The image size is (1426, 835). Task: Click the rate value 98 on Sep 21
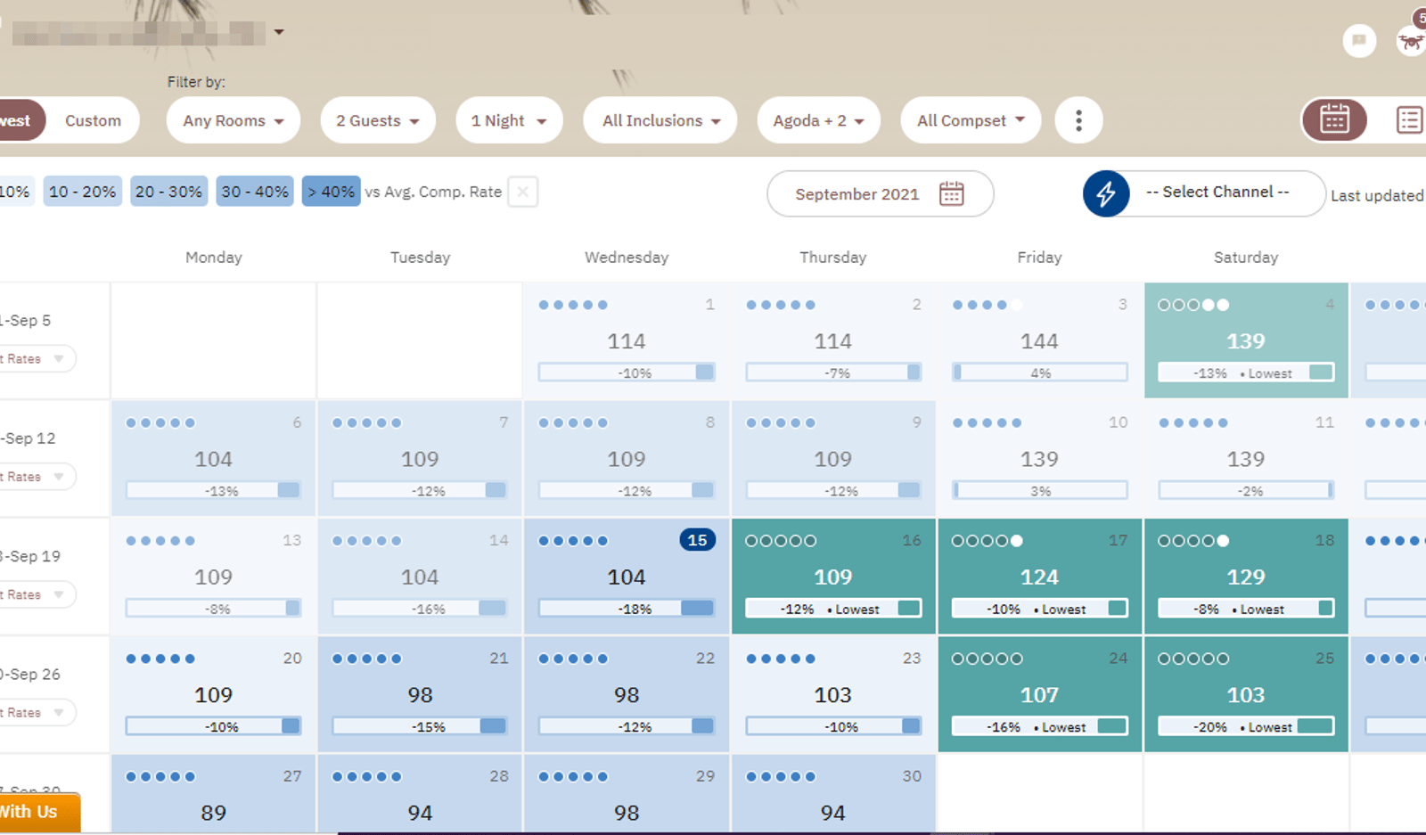click(x=420, y=694)
